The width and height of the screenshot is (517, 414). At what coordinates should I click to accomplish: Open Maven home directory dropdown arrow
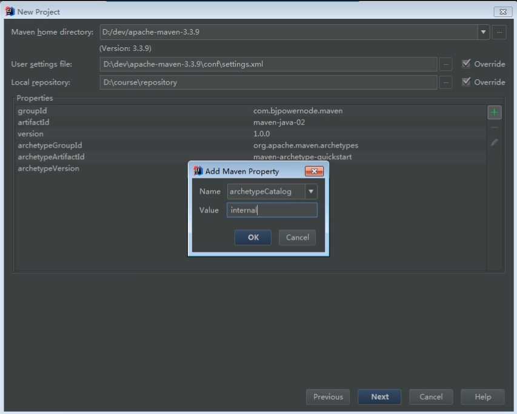point(484,32)
